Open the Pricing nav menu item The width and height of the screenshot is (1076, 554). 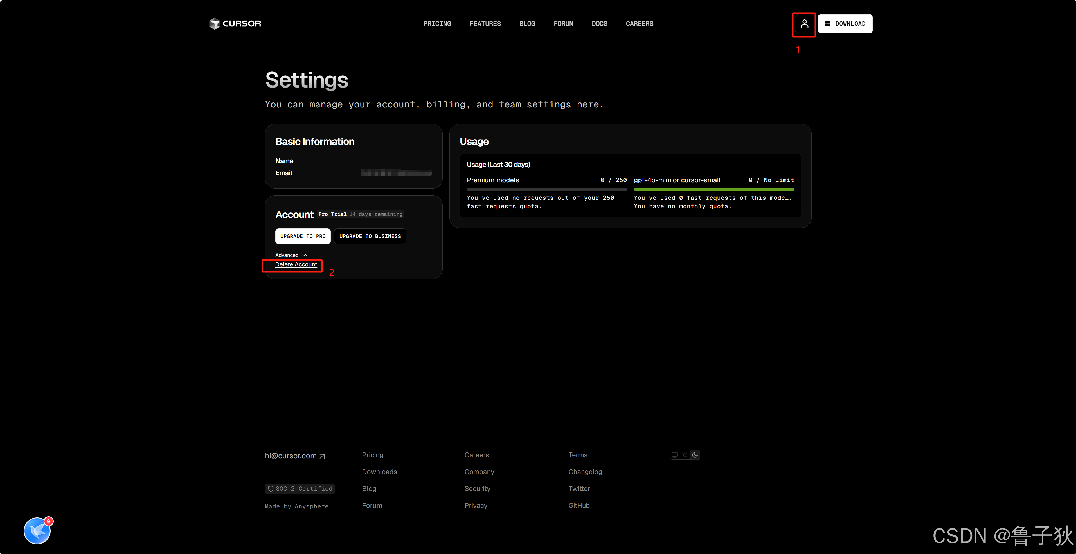[x=437, y=24]
